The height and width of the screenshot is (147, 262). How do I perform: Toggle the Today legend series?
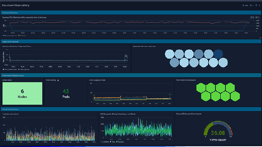coord(113,142)
